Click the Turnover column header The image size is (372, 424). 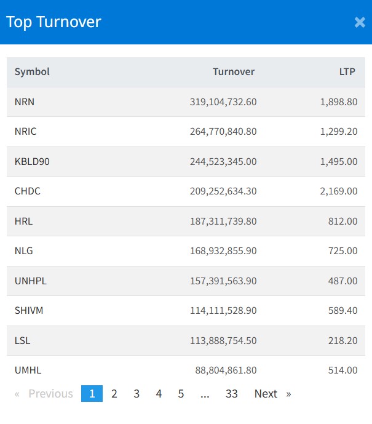(x=233, y=72)
